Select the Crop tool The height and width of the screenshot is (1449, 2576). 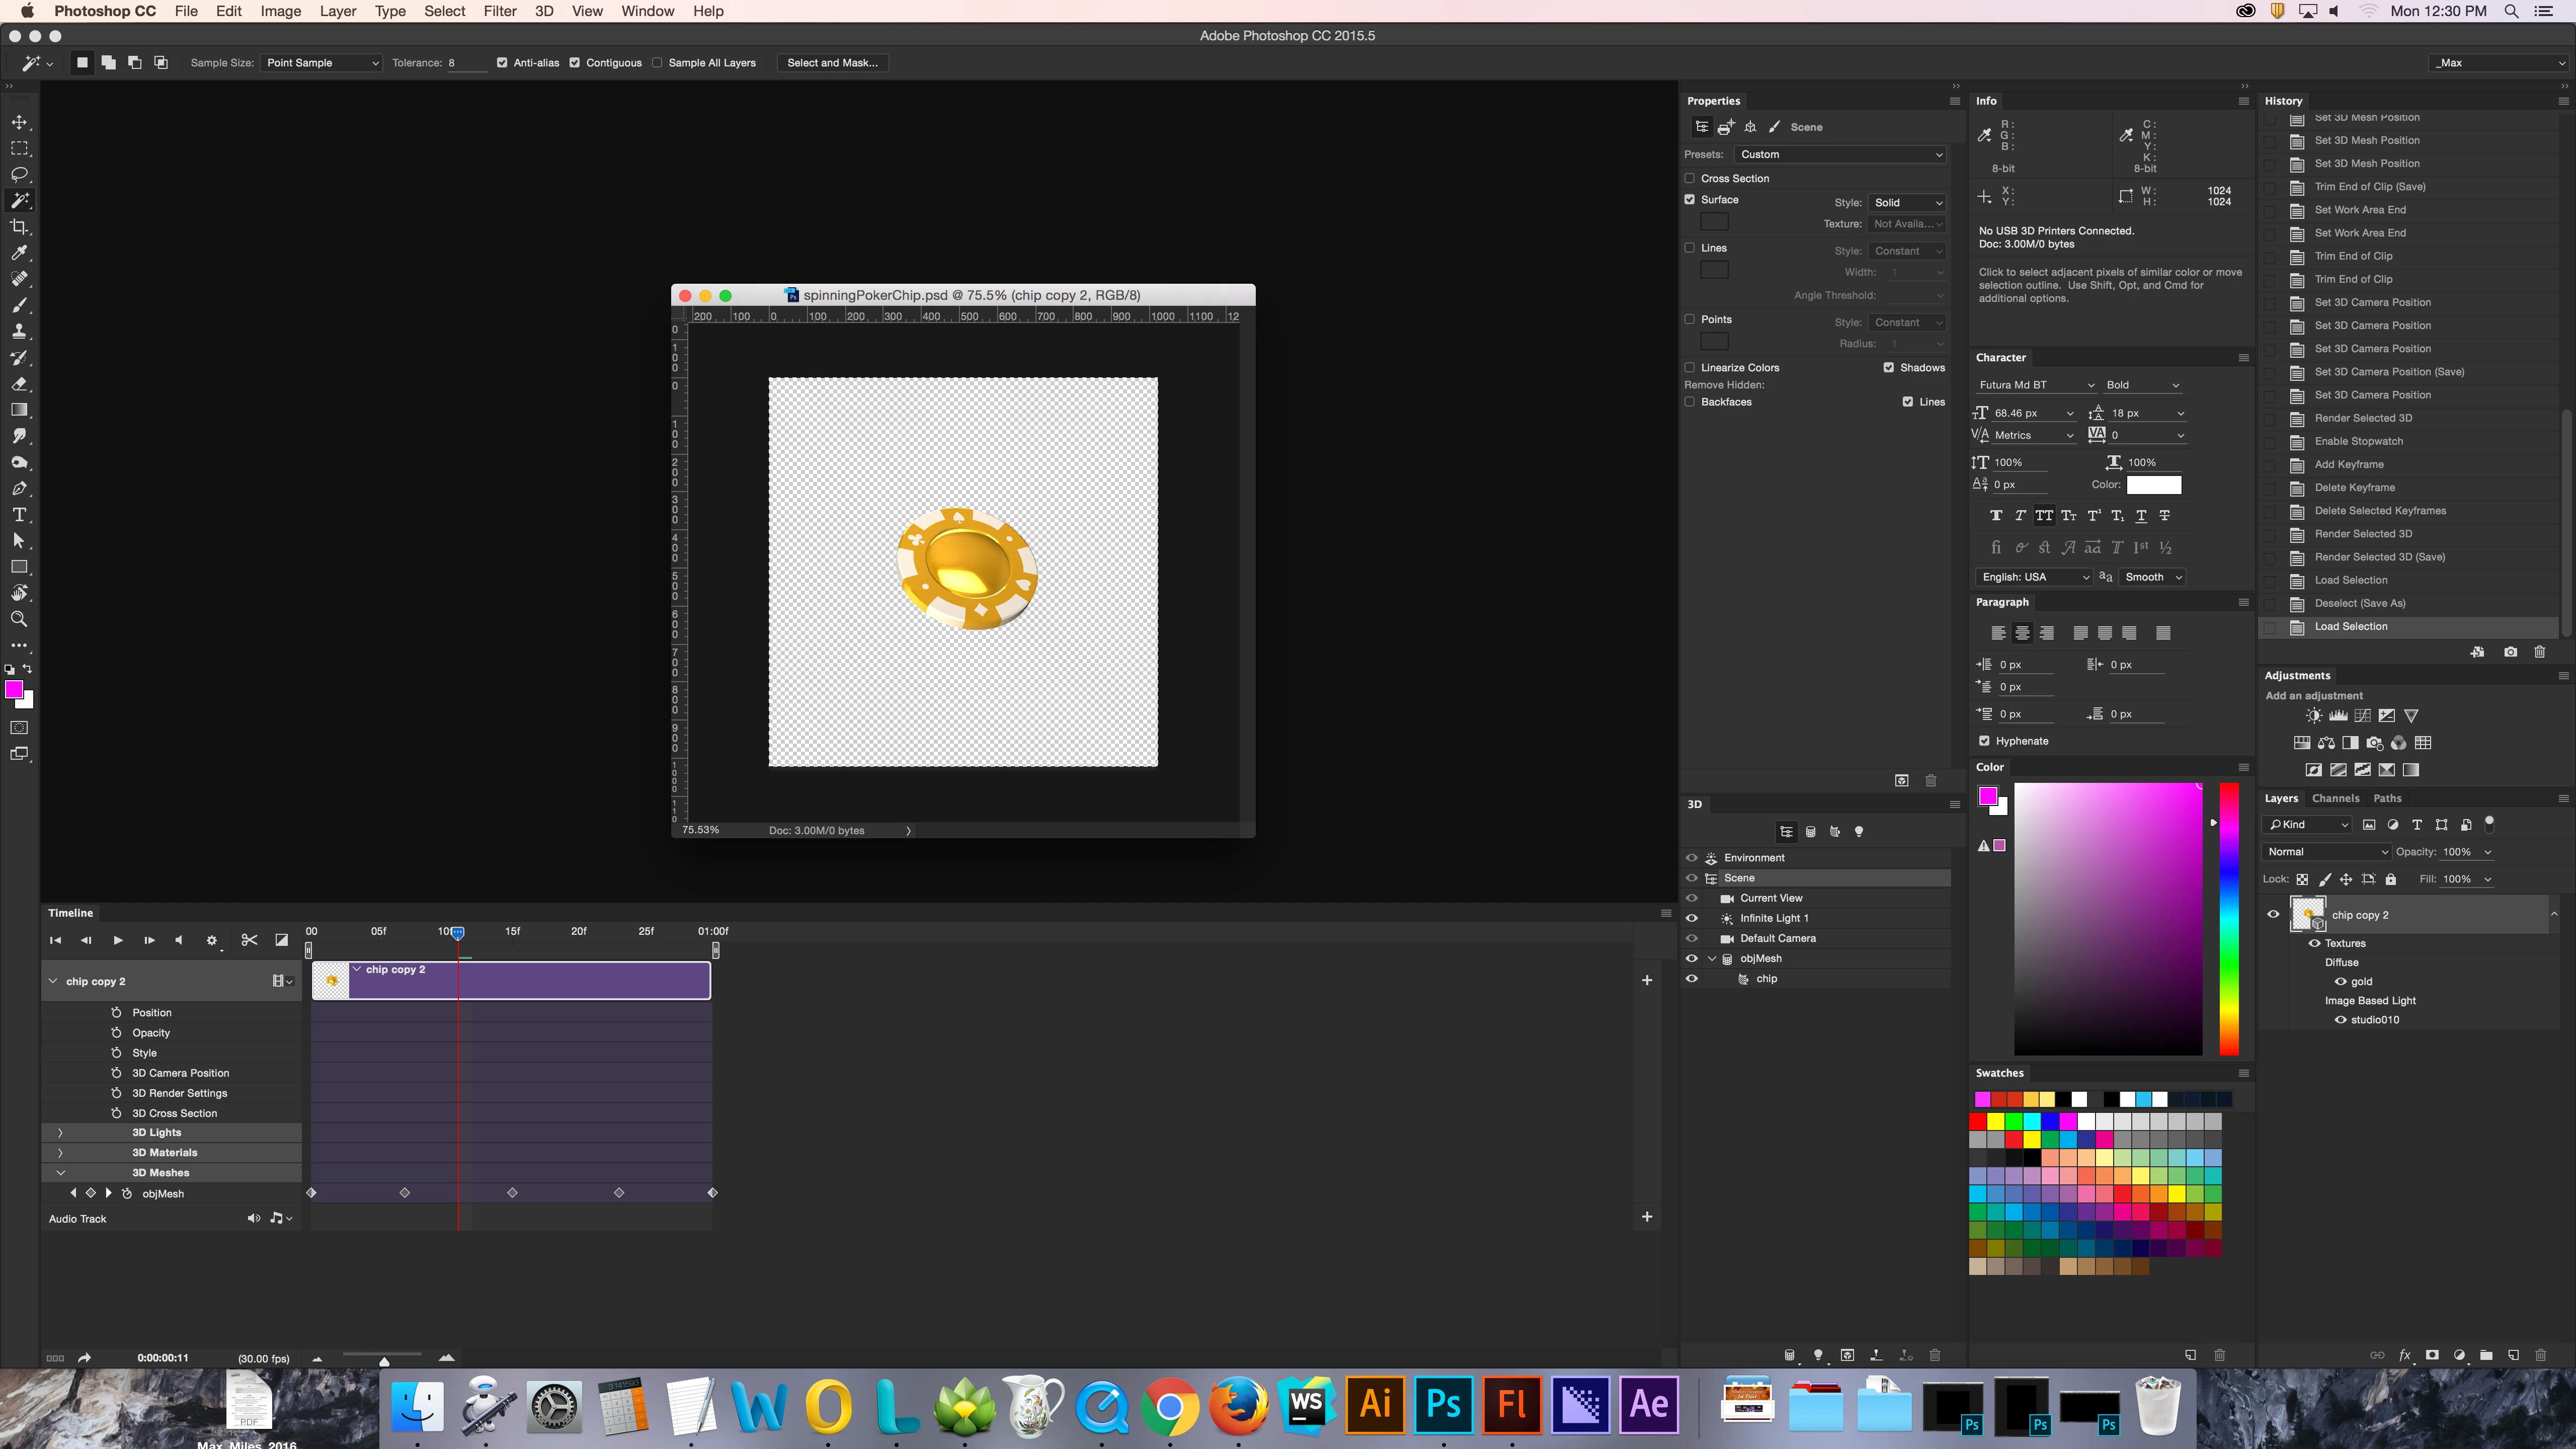click(x=19, y=227)
